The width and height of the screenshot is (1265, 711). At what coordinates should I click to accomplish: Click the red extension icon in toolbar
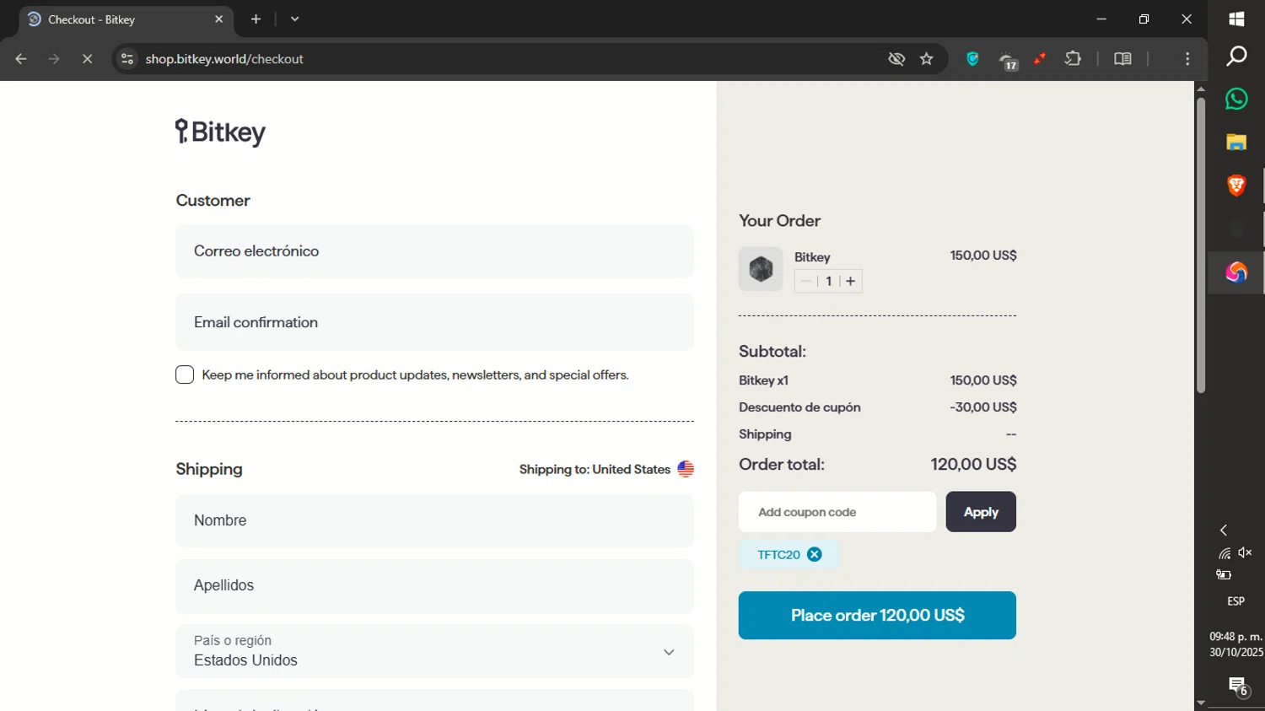point(1040,59)
